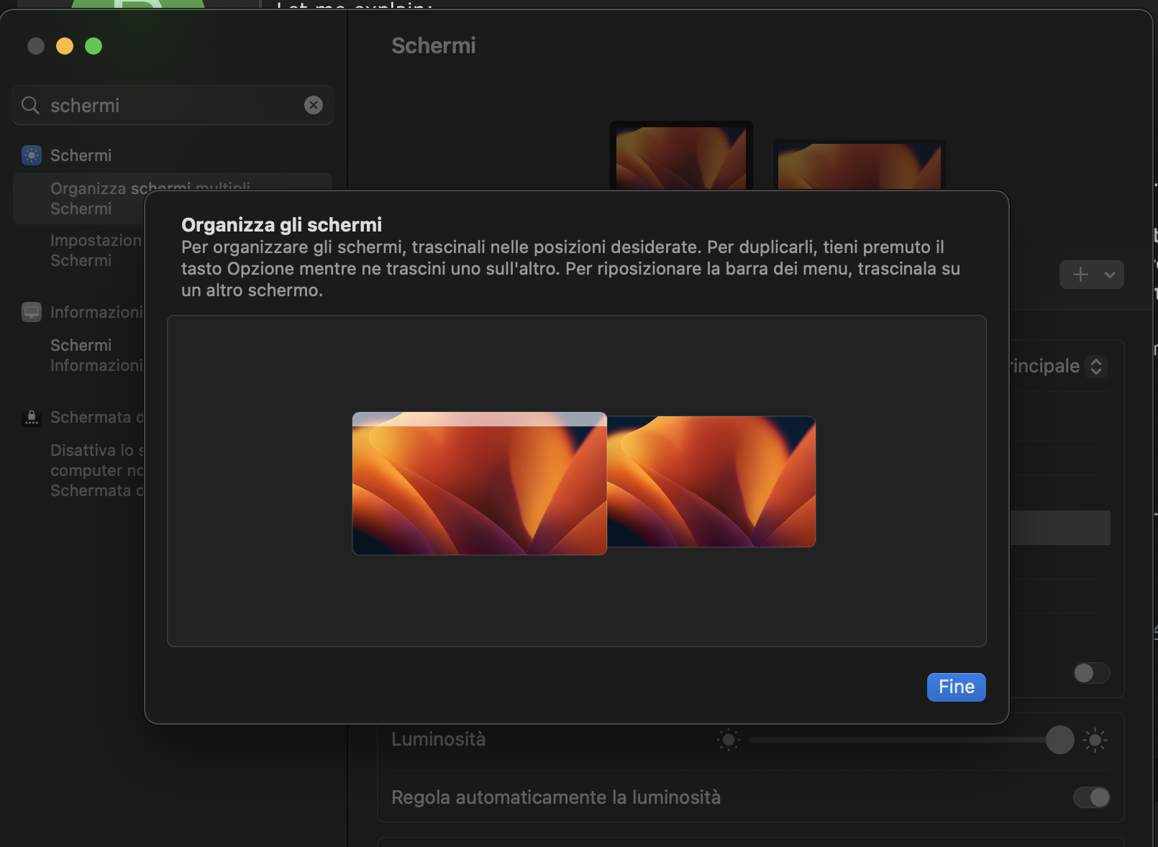Clear the schermi search field
The width and height of the screenshot is (1158, 847).
coord(314,105)
